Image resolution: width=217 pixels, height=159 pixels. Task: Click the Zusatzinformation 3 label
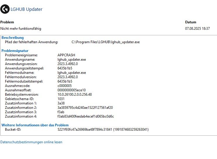21,112
